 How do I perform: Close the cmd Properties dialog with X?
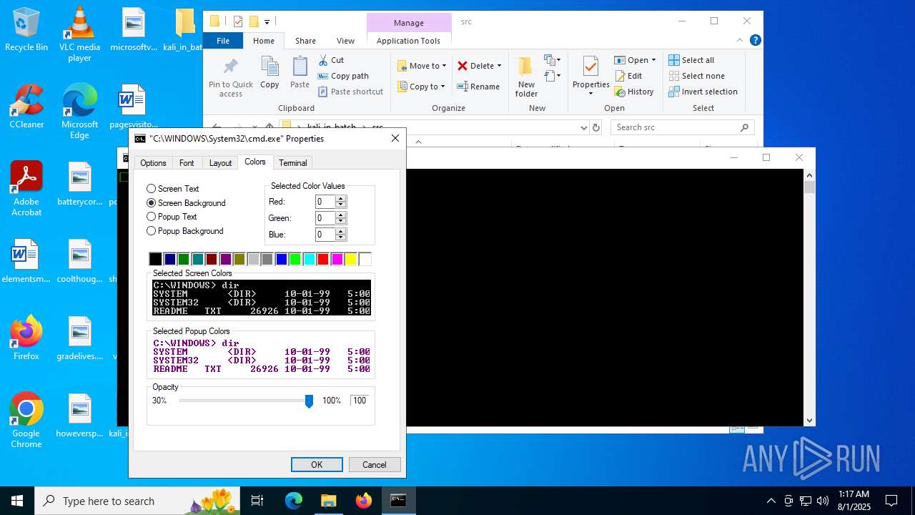click(x=395, y=138)
